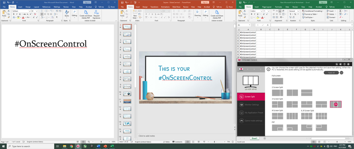The image size is (354, 149).
Task: Click the settings gear icon in OnScreen Control
Action: [x=348, y=64]
